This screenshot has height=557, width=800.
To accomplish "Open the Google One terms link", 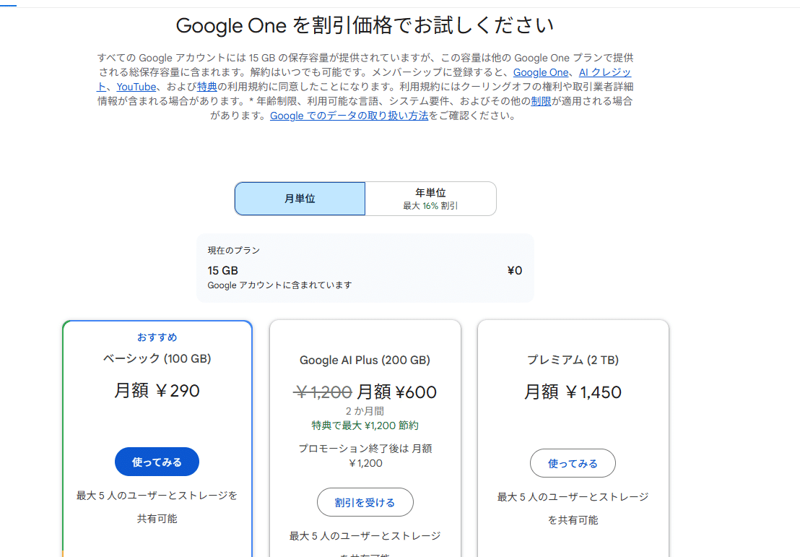I will pyautogui.click(x=540, y=72).
